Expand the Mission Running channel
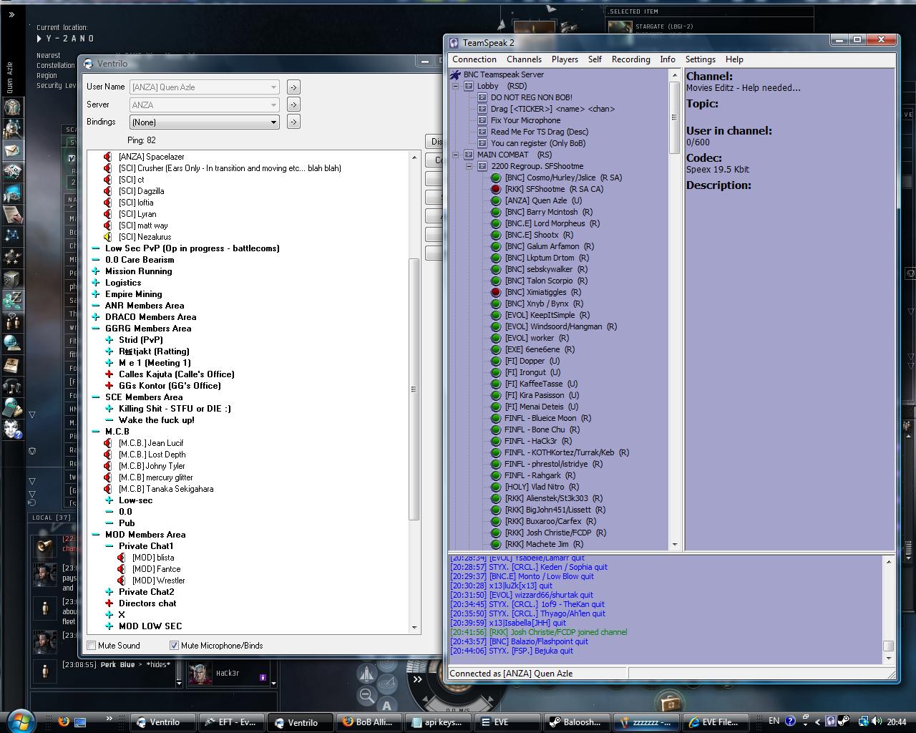The width and height of the screenshot is (916, 733). pos(96,271)
